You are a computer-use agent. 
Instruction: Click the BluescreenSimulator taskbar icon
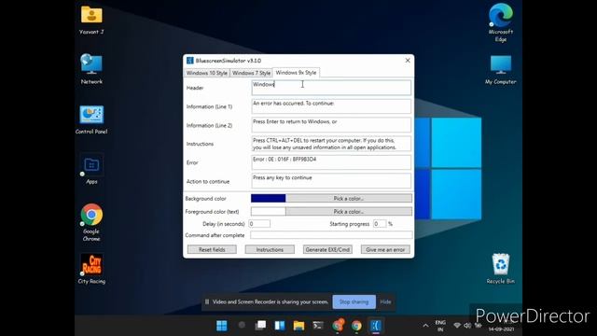[x=376, y=326]
